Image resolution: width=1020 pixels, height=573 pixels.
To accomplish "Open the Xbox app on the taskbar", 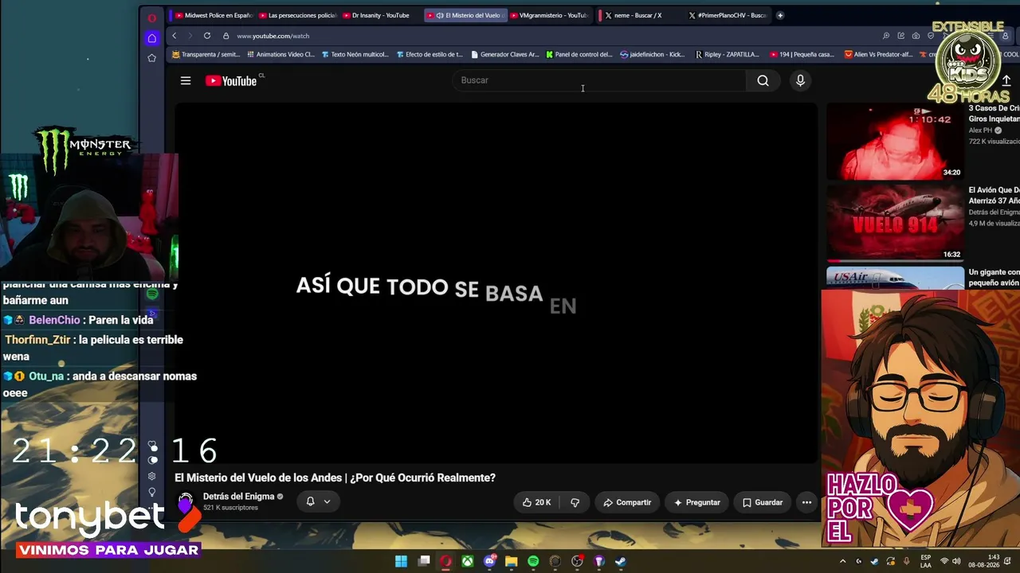I will tap(468, 561).
